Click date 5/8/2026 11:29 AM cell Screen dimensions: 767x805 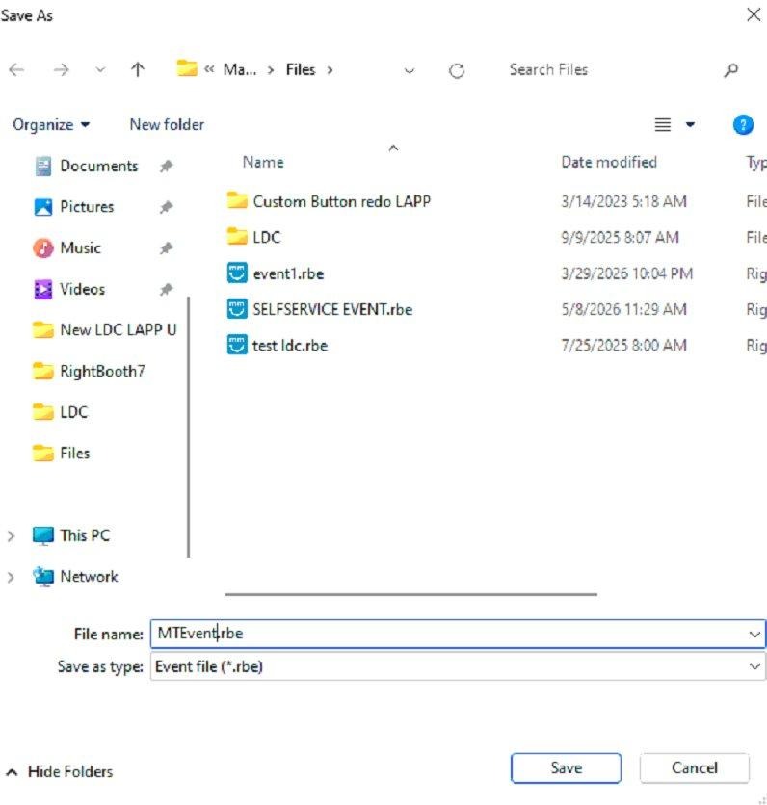[623, 309]
